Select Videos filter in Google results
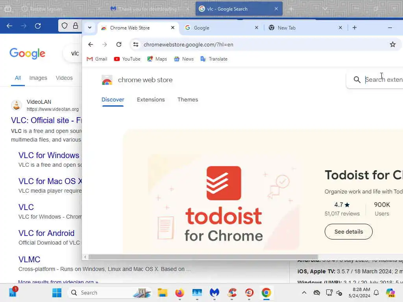The image size is (403, 302). pyautogui.click(x=64, y=78)
